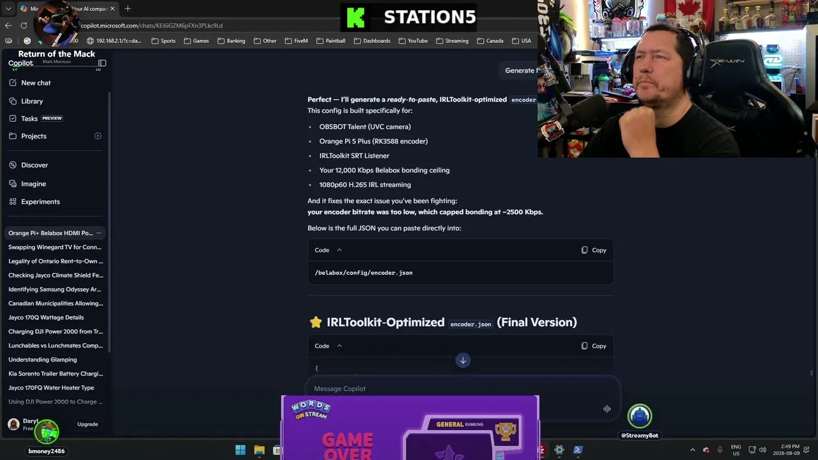The height and width of the screenshot is (460, 818).
Task: Open the FiveM bookmarks folder
Action: (x=297, y=41)
